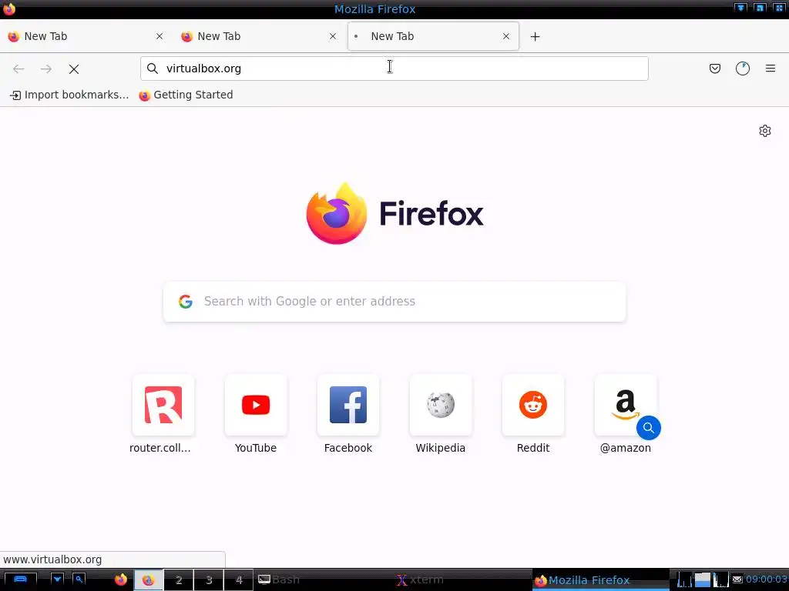Click Import bookmarks... in bookmarks toolbar
The width and height of the screenshot is (789, 591).
pos(69,95)
